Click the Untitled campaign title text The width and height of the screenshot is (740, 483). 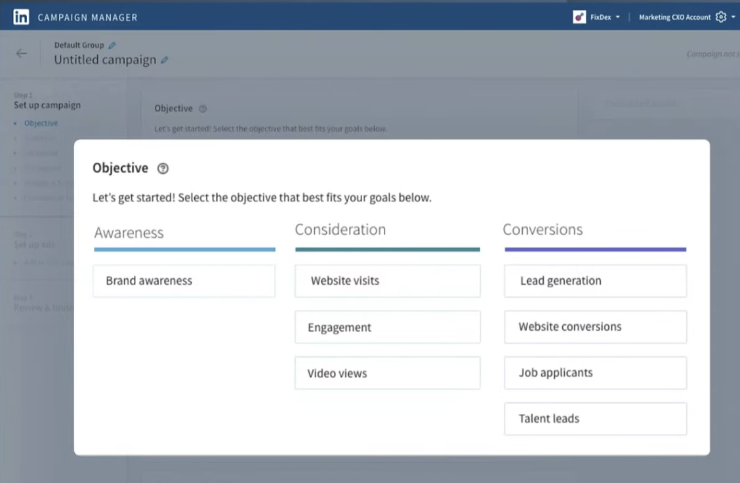point(105,60)
